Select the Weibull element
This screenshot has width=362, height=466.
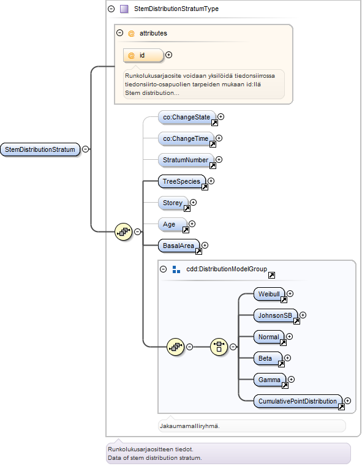click(270, 294)
